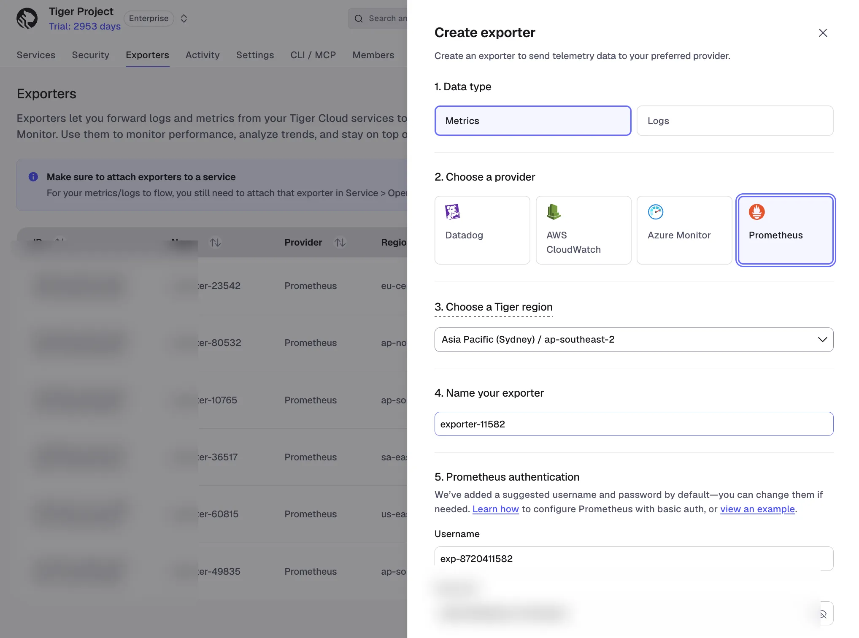This screenshot has width=859, height=638.
Task: Click the Tiger Project title
Action: pyautogui.click(x=81, y=11)
